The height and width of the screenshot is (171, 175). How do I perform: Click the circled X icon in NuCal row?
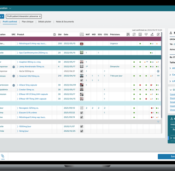coord(158,71)
